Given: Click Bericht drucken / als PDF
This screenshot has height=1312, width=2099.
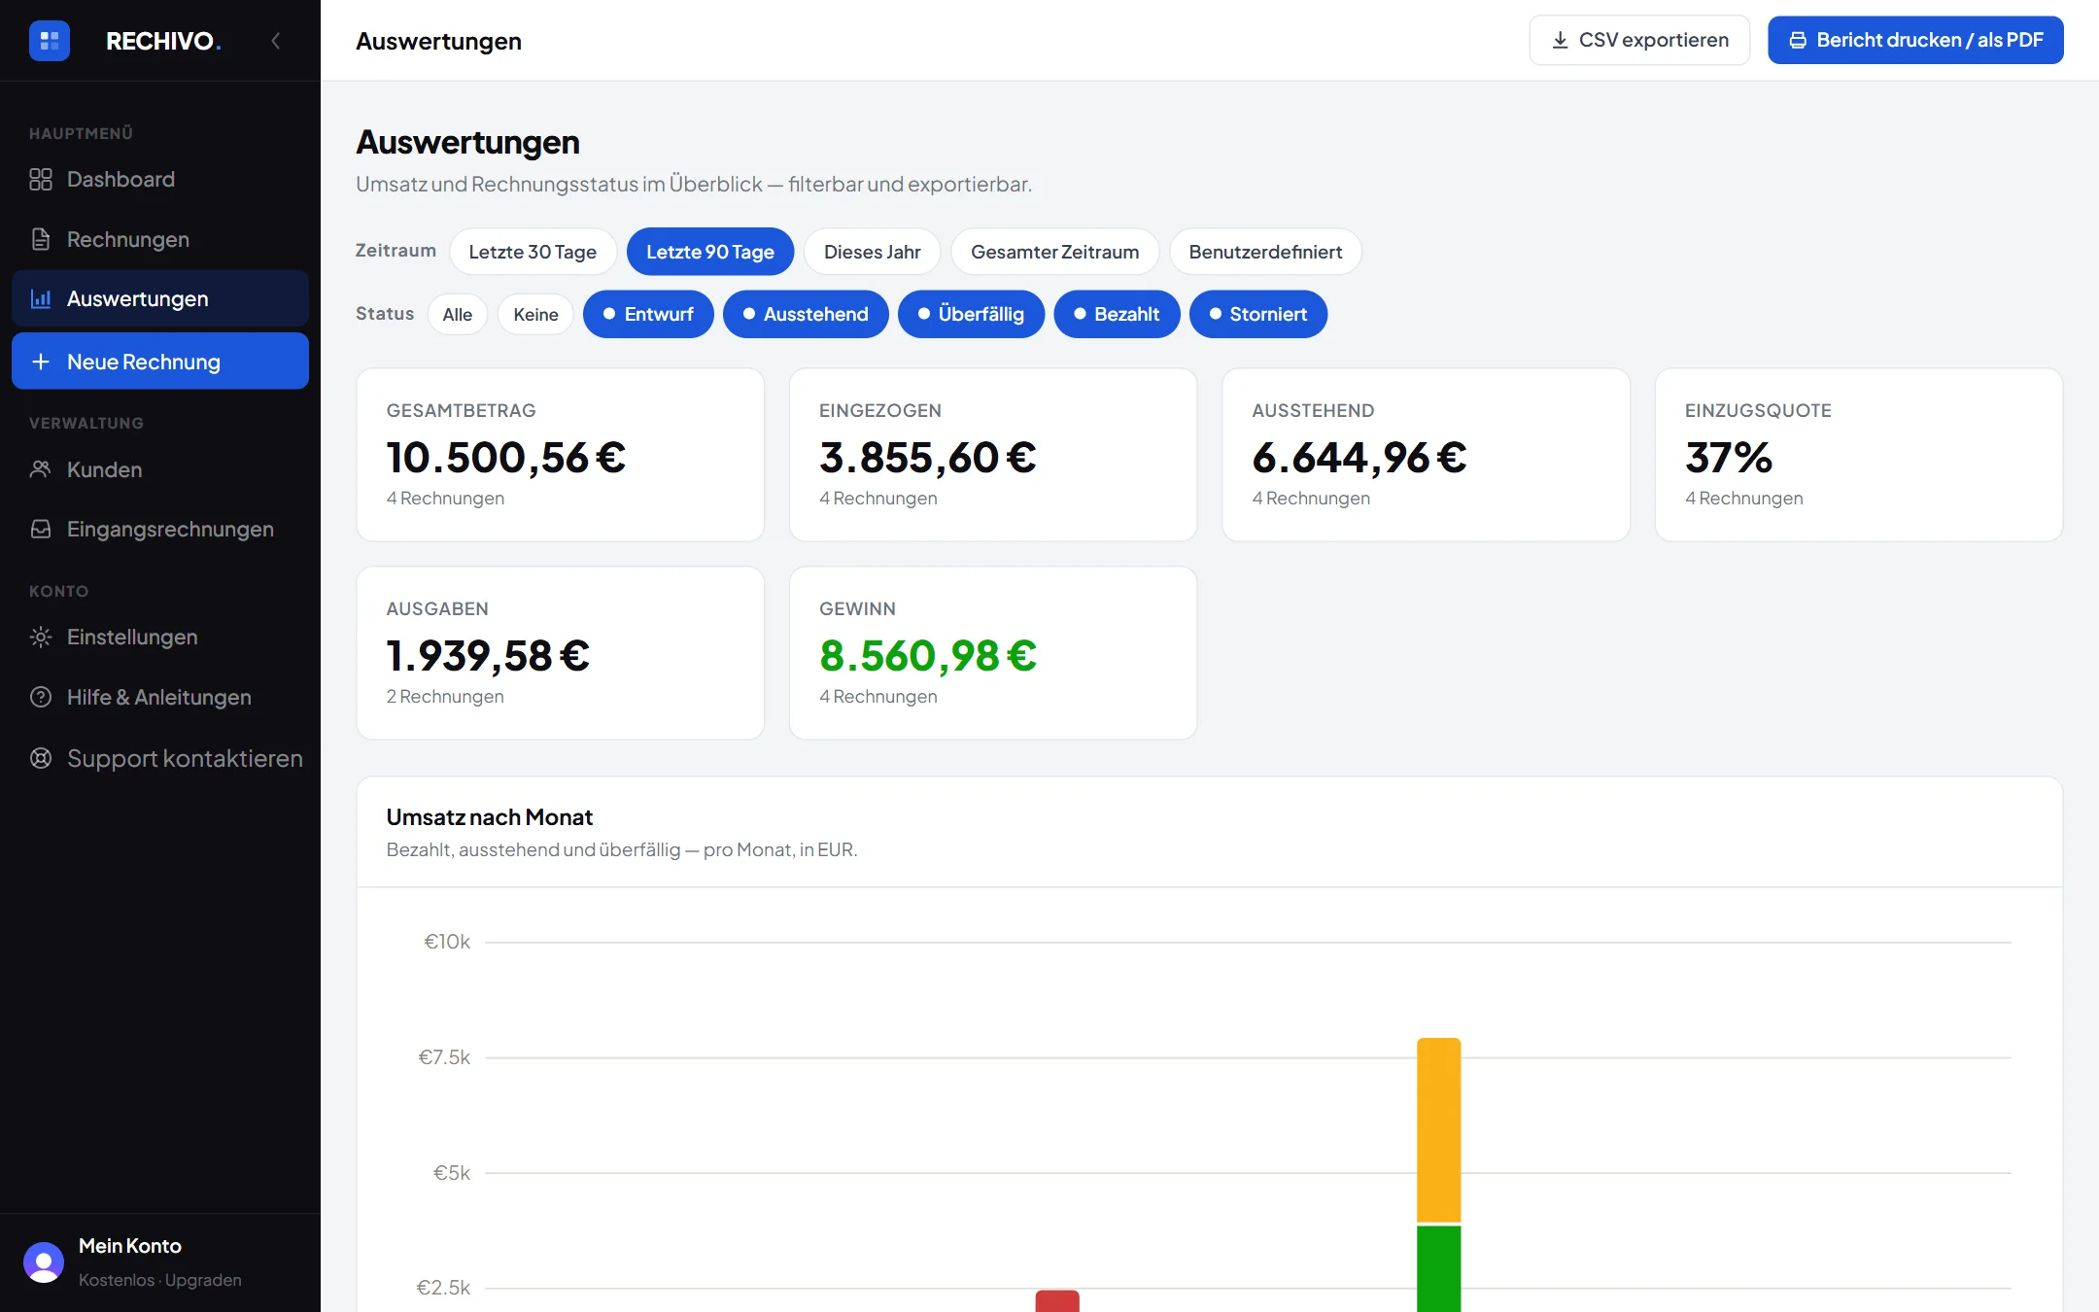Looking at the screenshot, I should (1915, 40).
